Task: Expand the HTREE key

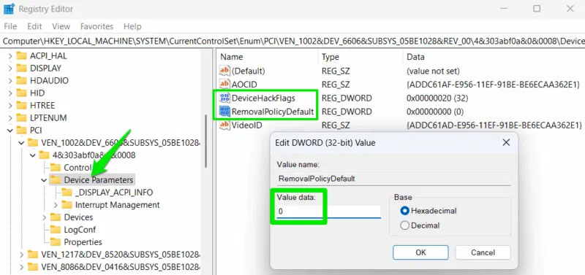Action: pyautogui.click(x=10, y=105)
